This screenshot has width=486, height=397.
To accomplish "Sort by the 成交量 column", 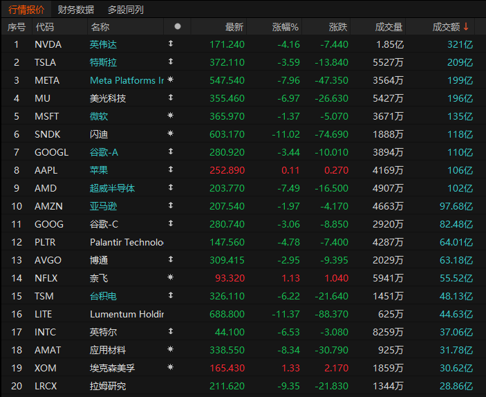I will point(389,27).
